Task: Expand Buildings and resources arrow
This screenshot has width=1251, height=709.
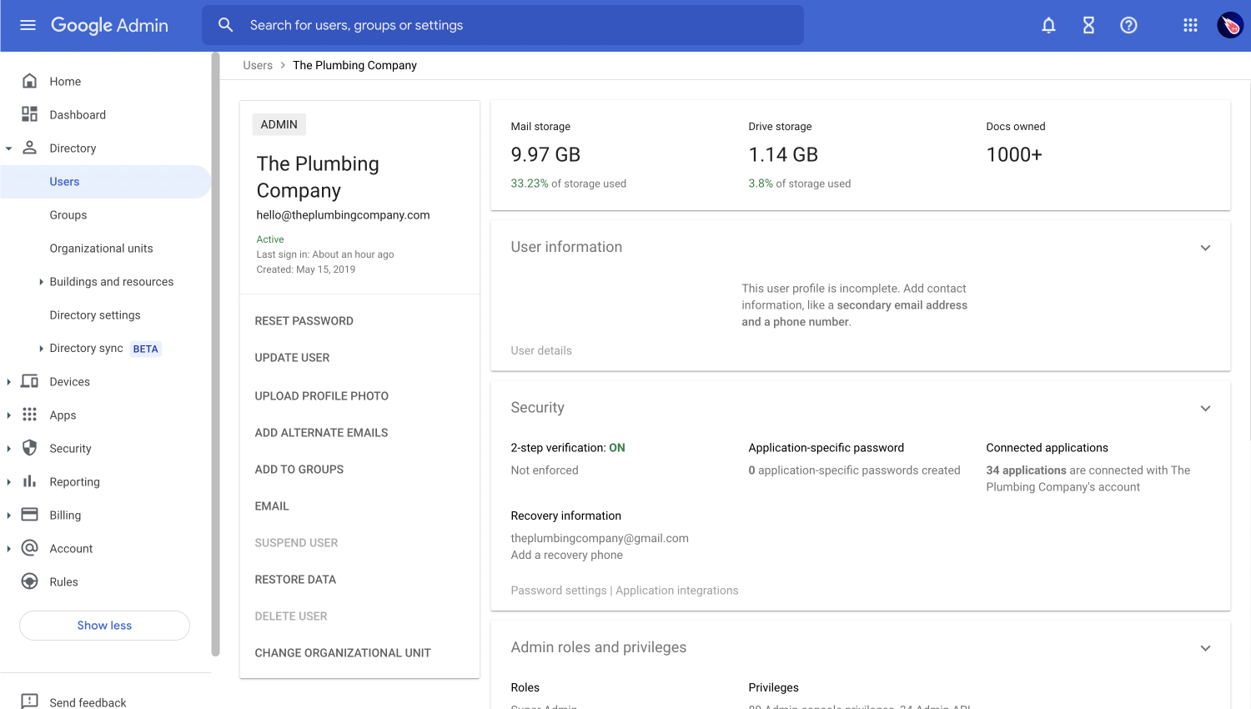Action: [41, 282]
